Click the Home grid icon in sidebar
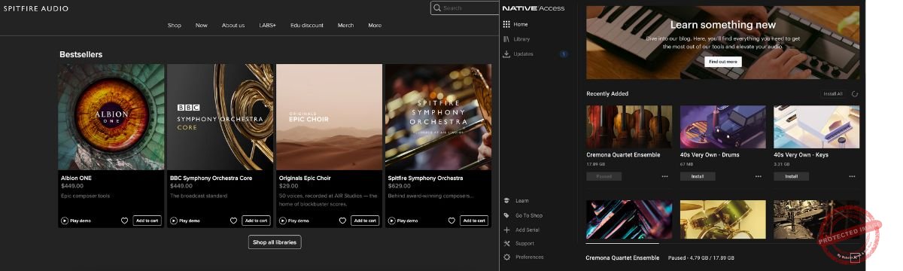This screenshot has width=903, height=271. (x=506, y=24)
